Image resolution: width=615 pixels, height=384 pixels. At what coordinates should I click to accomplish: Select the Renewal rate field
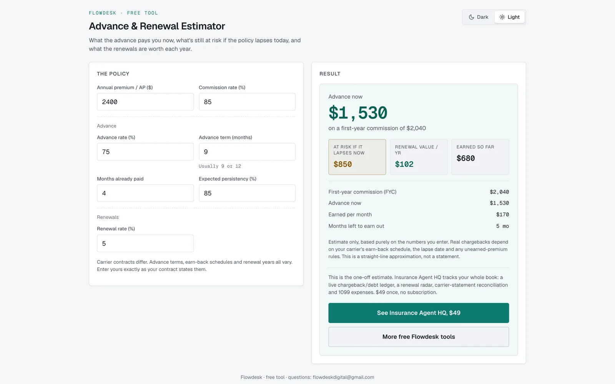(145, 243)
